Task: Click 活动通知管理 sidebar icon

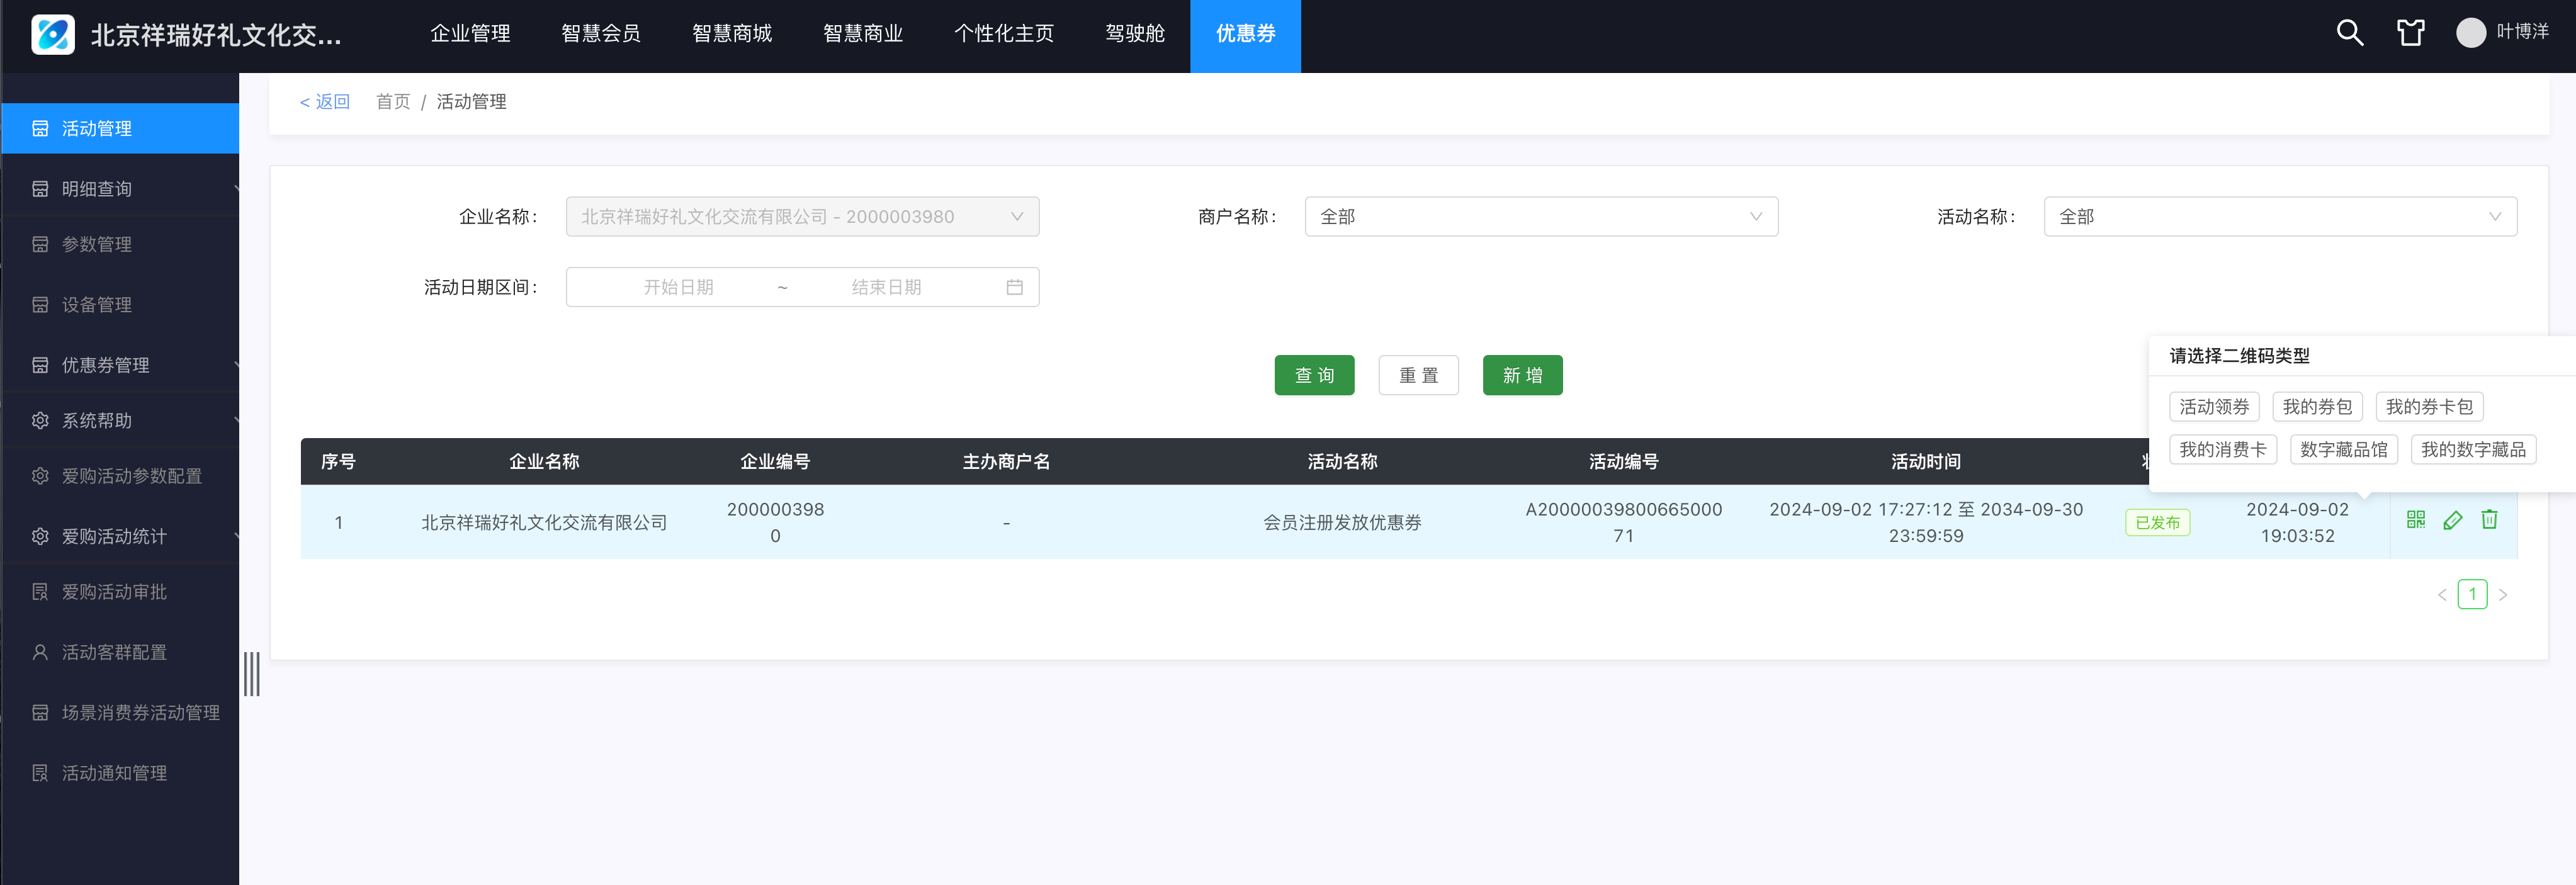Action: [40, 773]
